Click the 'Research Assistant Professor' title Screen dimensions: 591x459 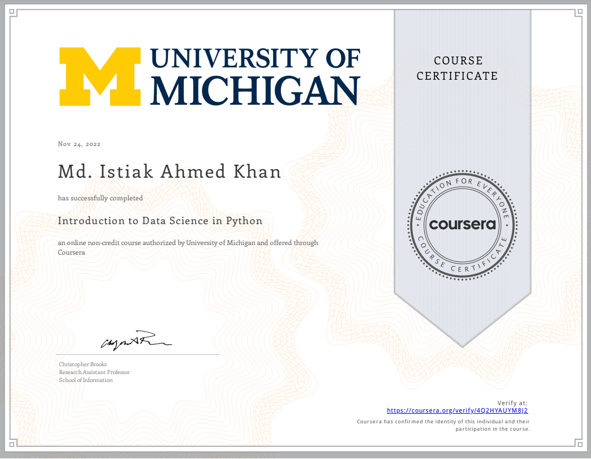[94, 372]
